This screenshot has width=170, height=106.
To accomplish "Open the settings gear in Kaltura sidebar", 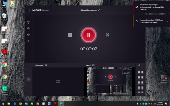I will point(28,41).
